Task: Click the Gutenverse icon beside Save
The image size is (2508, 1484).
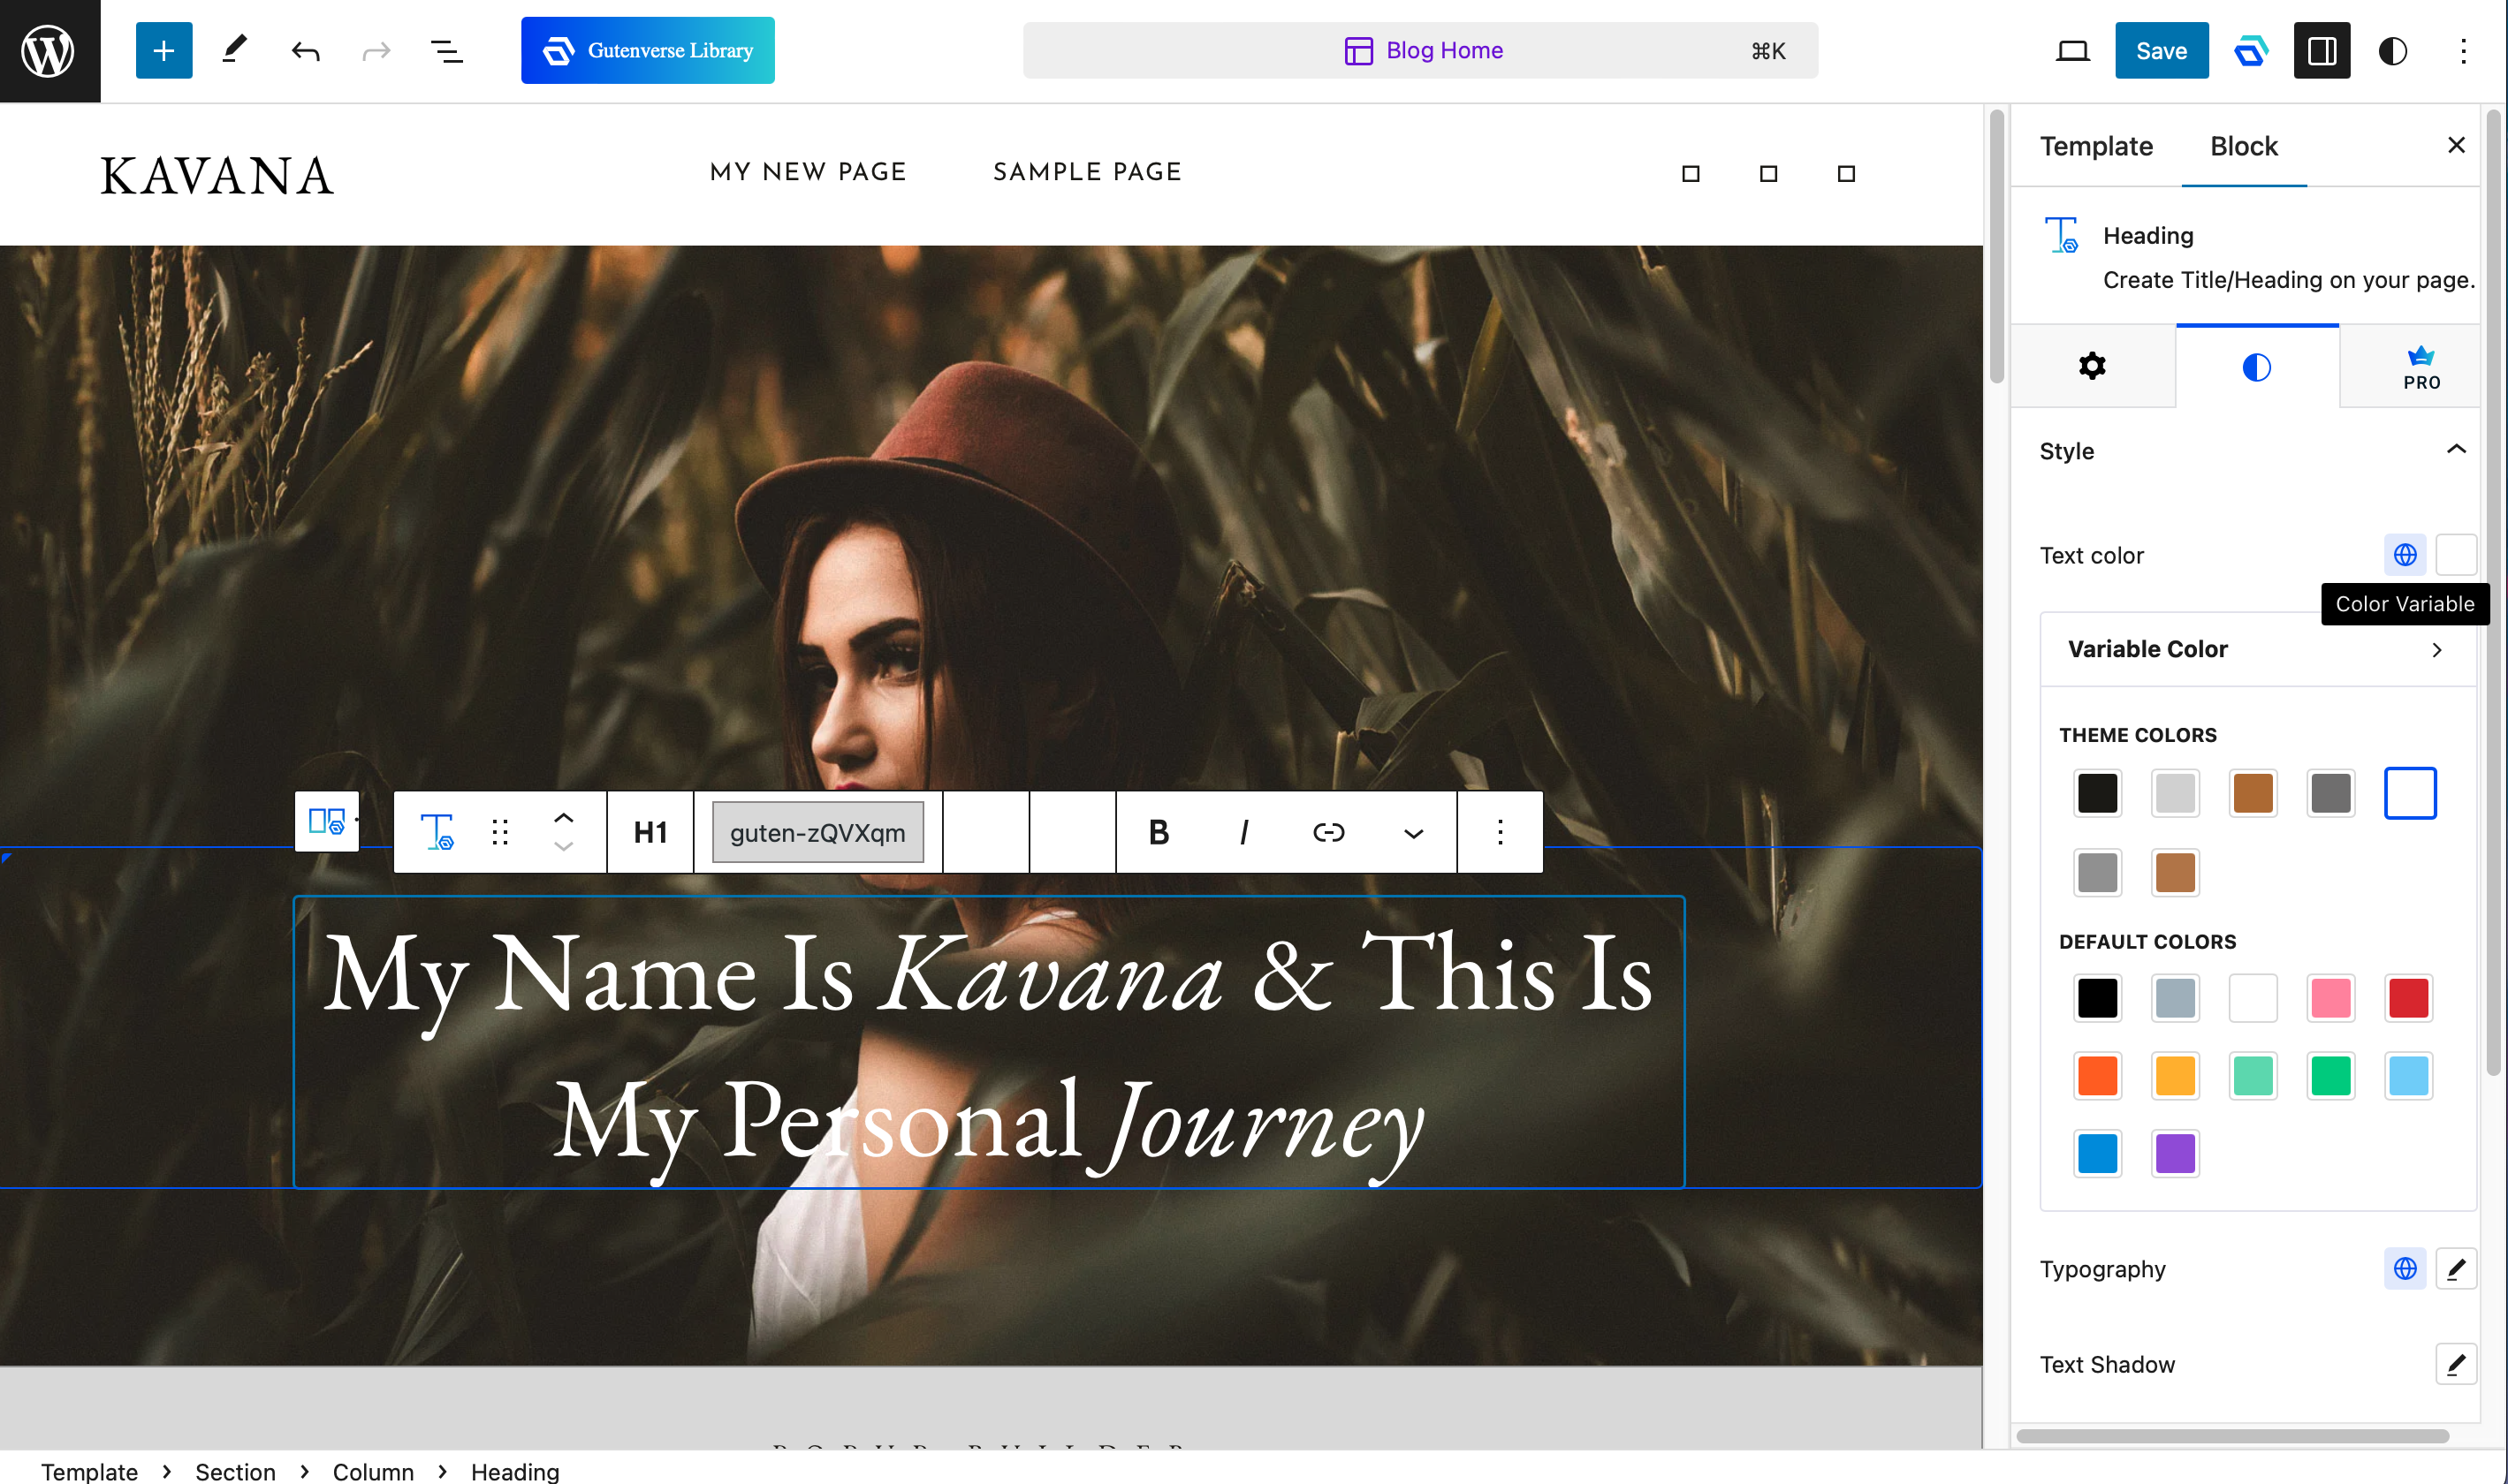Action: click(x=2251, y=51)
